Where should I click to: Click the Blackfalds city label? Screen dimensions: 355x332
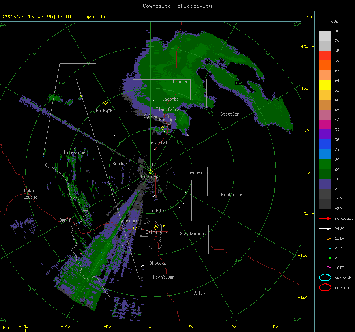point(168,109)
